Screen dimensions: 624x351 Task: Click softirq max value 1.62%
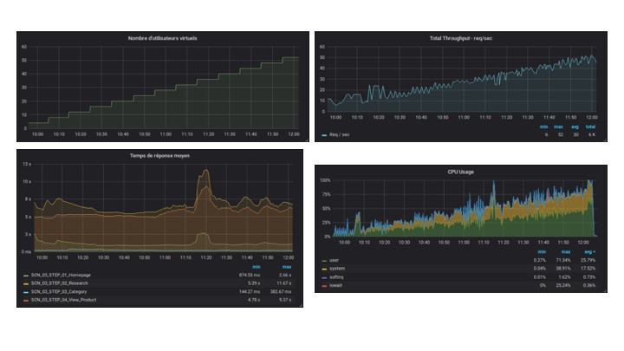(564, 277)
